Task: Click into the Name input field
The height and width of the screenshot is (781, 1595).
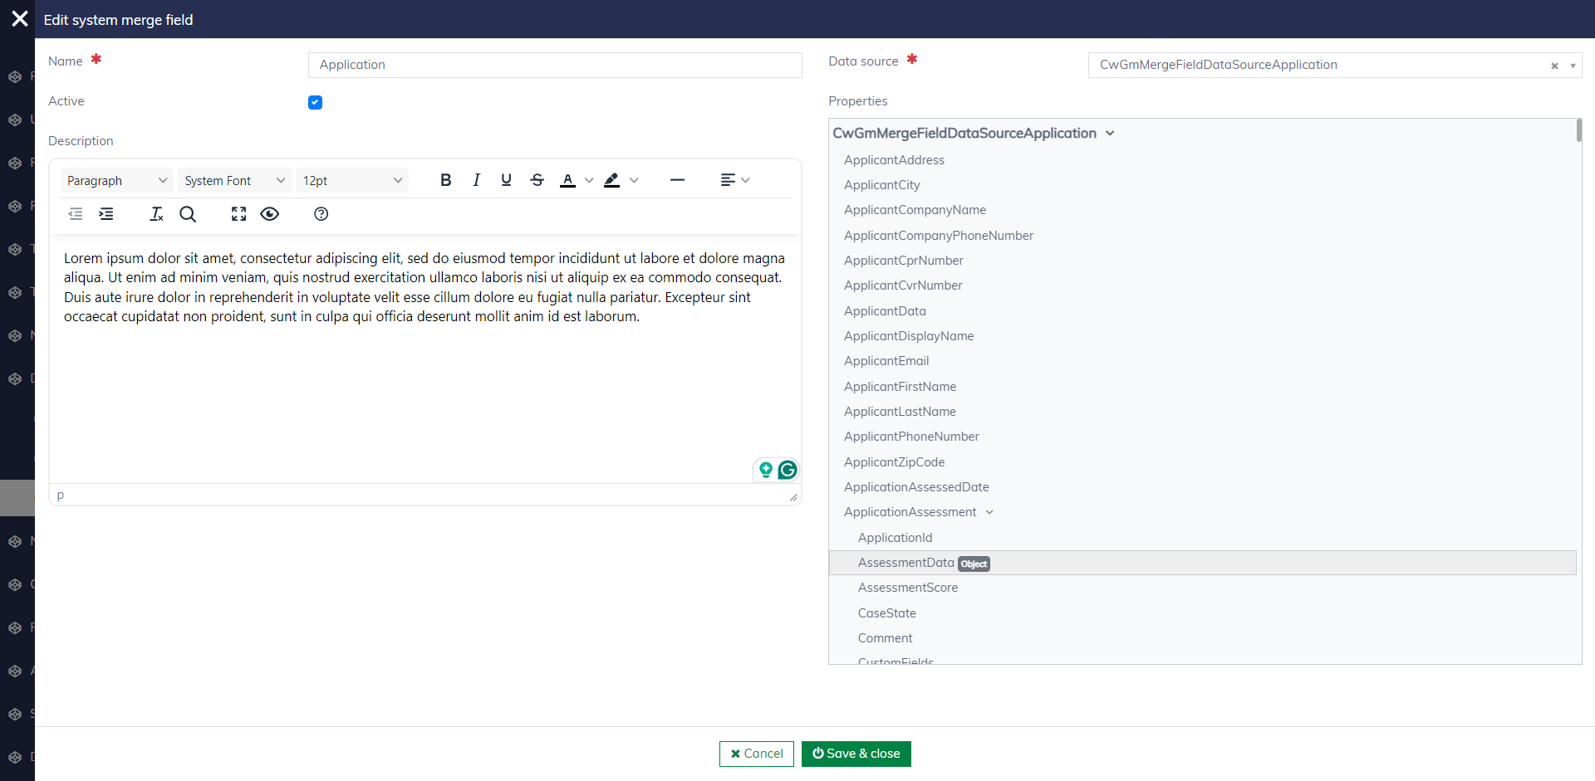Action: [554, 65]
